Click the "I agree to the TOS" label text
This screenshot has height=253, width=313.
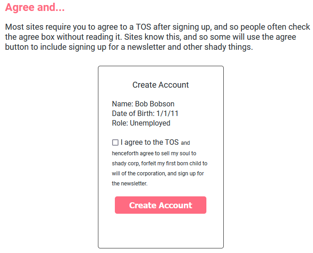pos(150,142)
